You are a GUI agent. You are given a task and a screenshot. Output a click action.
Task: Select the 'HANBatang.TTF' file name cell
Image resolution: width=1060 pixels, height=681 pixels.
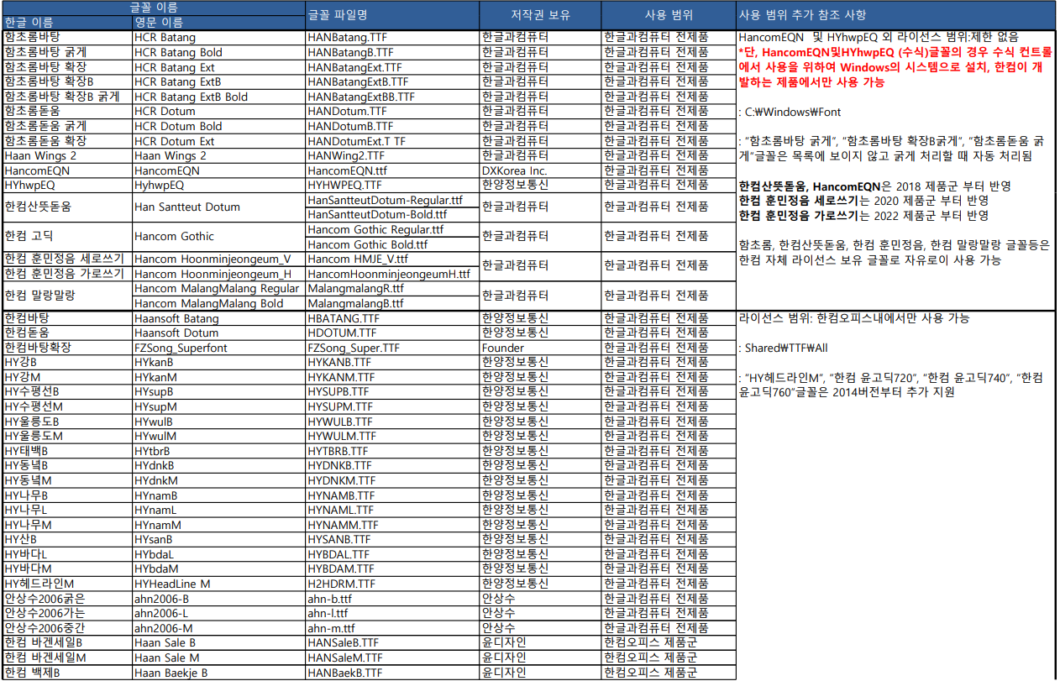click(x=392, y=38)
